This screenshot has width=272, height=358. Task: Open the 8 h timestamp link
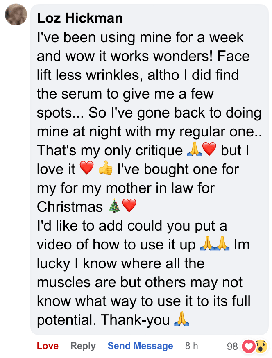point(191,346)
